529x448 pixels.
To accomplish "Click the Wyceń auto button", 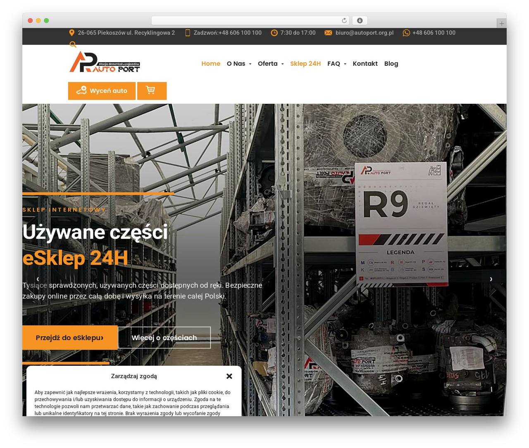I will (x=102, y=91).
